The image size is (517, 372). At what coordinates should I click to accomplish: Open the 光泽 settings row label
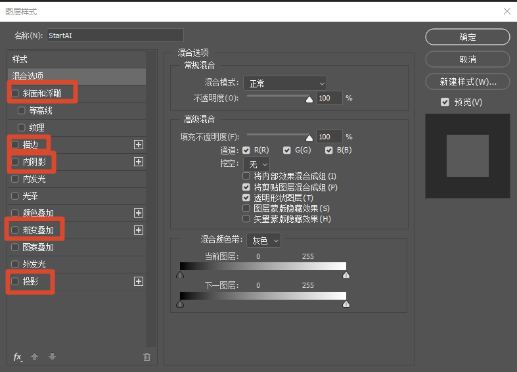[x=30, y=196]
